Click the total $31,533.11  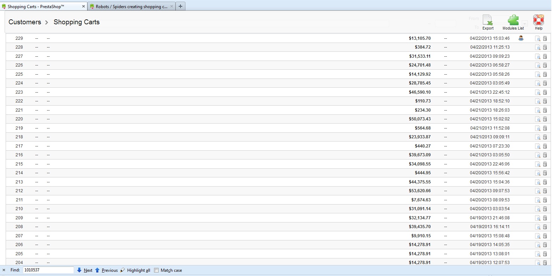click(x=420, y=56)
